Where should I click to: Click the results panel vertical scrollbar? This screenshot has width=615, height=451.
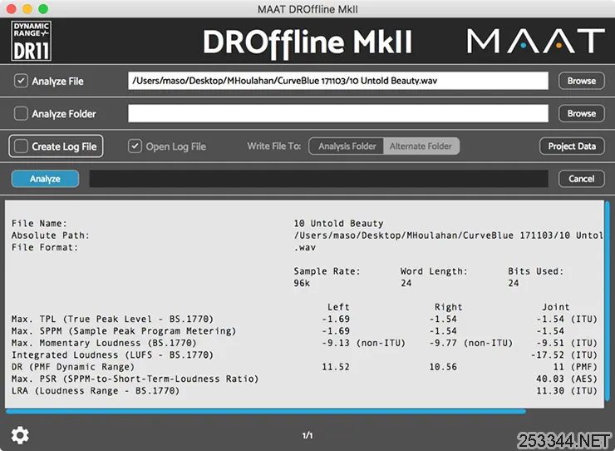click(x=608, y=303)
